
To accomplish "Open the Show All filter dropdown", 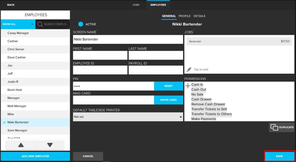I will 18,24.
